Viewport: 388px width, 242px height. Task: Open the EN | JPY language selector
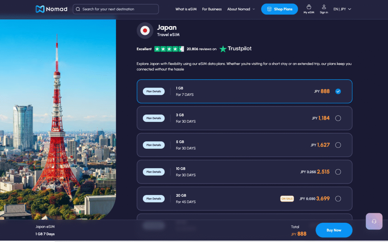click(342, 9)
